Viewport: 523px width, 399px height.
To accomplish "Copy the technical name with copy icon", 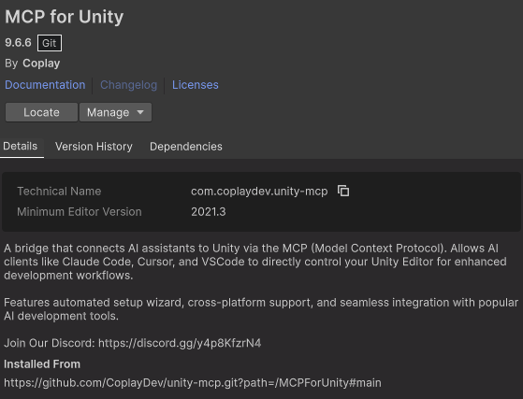I will (x=343, y=192).
